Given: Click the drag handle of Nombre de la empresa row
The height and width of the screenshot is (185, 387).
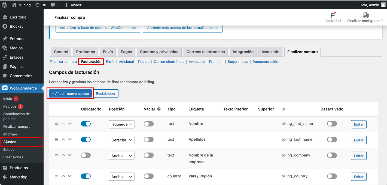Looking at the screenshot, I should (57, 155).
